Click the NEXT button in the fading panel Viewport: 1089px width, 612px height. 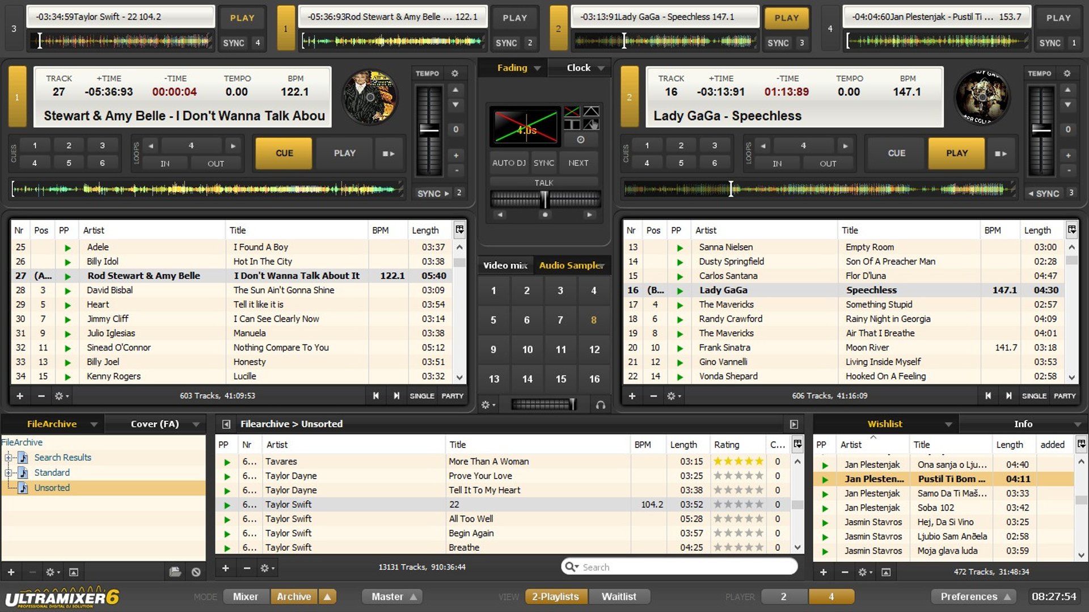pyautogui.click(x=578, y=163)
